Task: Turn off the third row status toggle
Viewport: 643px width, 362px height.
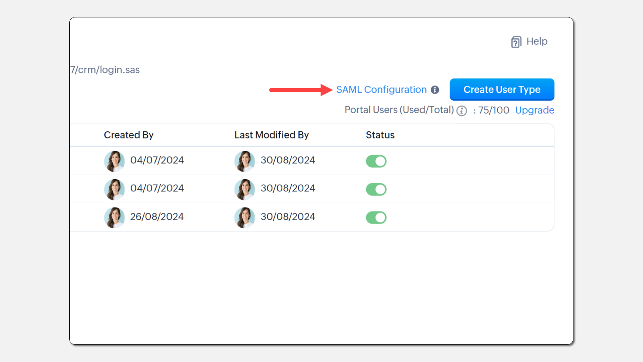Action: pos(376,218)
